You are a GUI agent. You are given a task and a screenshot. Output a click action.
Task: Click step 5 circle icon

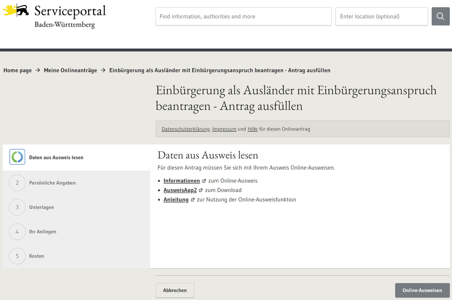coord(17,256)
